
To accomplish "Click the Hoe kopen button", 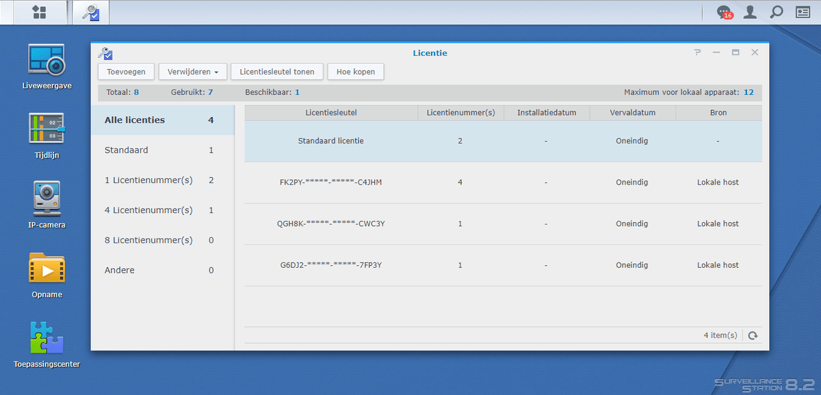I will pos(356,72).
